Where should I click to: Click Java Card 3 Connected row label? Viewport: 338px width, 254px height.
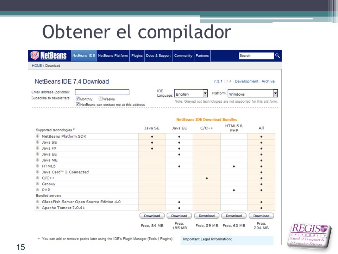65,172
